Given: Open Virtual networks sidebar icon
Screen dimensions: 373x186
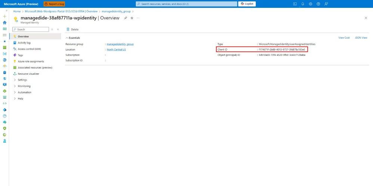Looking at the screenshot, I should [x=4, y=103].
